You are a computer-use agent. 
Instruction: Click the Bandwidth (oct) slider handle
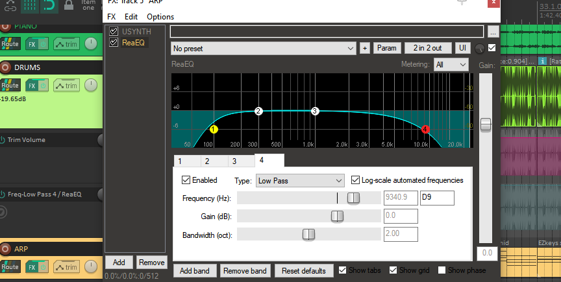308,235
